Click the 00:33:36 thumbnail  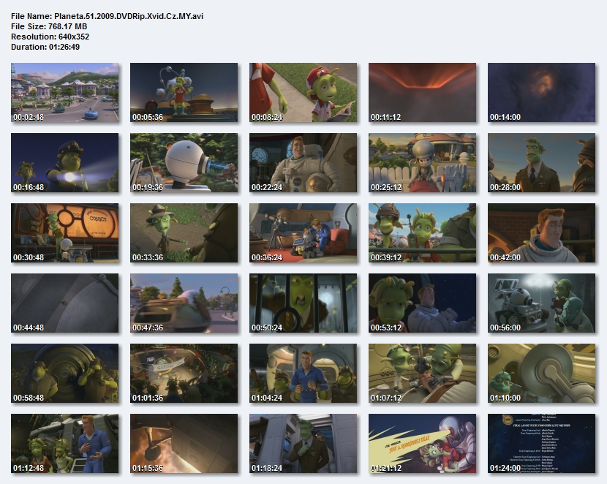pos(184,233)
